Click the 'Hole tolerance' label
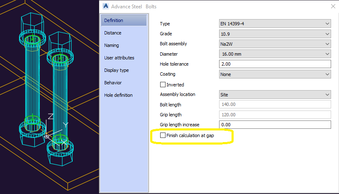 coord(174,64)
